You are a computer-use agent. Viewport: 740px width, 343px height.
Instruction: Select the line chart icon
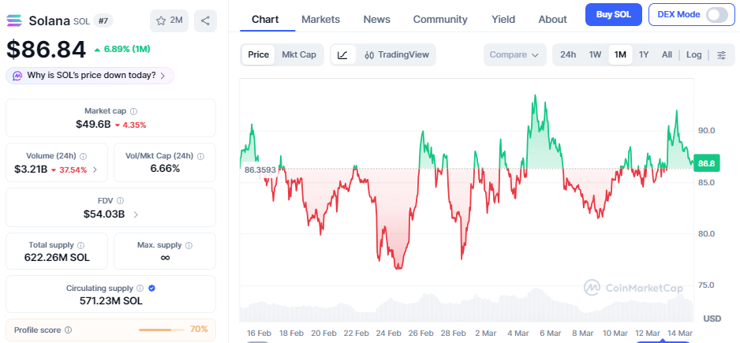pos(342,54)
